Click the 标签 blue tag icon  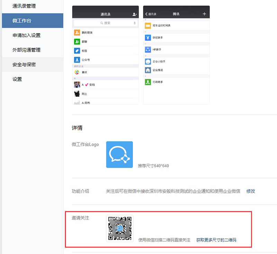tap(77, 50)
